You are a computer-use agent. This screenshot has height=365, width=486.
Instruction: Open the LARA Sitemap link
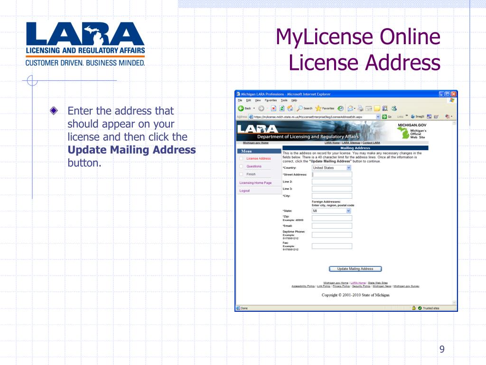[351, 143]
